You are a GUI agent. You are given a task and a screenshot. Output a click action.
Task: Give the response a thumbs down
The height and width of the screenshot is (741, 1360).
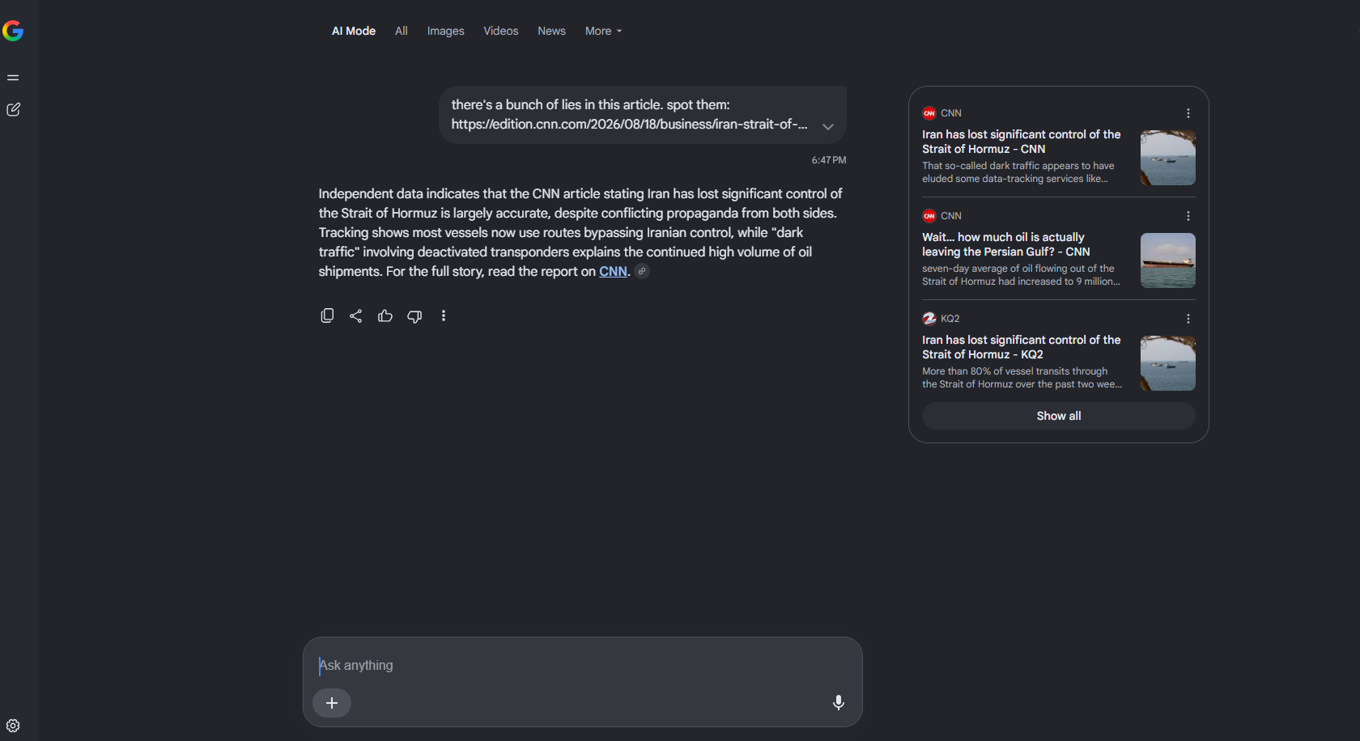414,316
